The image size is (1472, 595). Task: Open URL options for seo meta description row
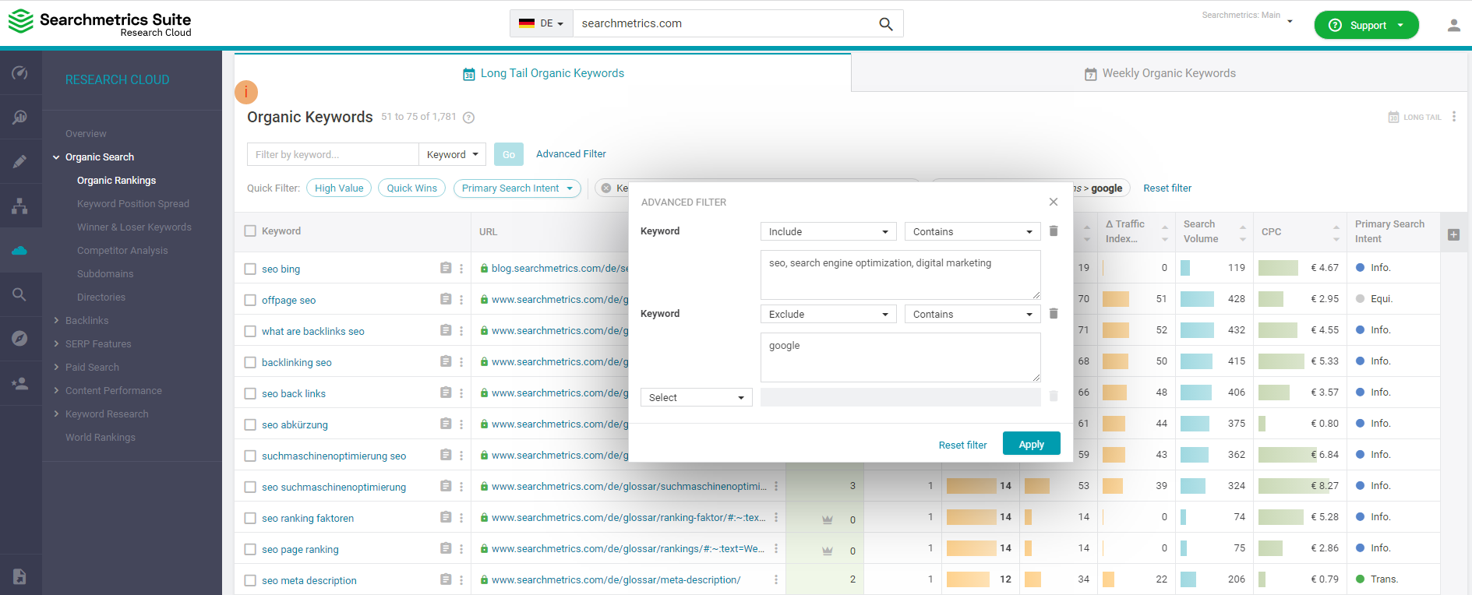click(x=776, y=580)
